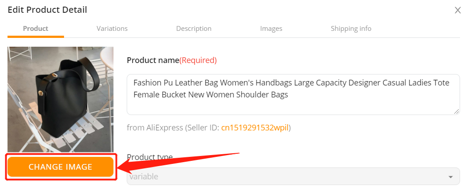The height and width of the screenshot is (193, 468).
Task: Click the black leather bag product thumbnail
Action: click(60, 100)
